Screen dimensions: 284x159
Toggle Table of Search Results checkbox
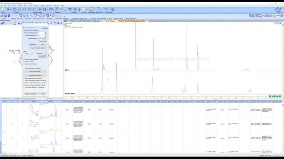coord(24,59)
